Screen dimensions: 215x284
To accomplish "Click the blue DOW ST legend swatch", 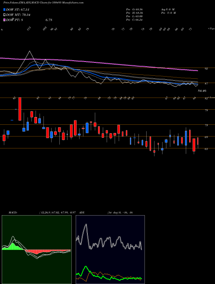I will [x=4, y=9].
